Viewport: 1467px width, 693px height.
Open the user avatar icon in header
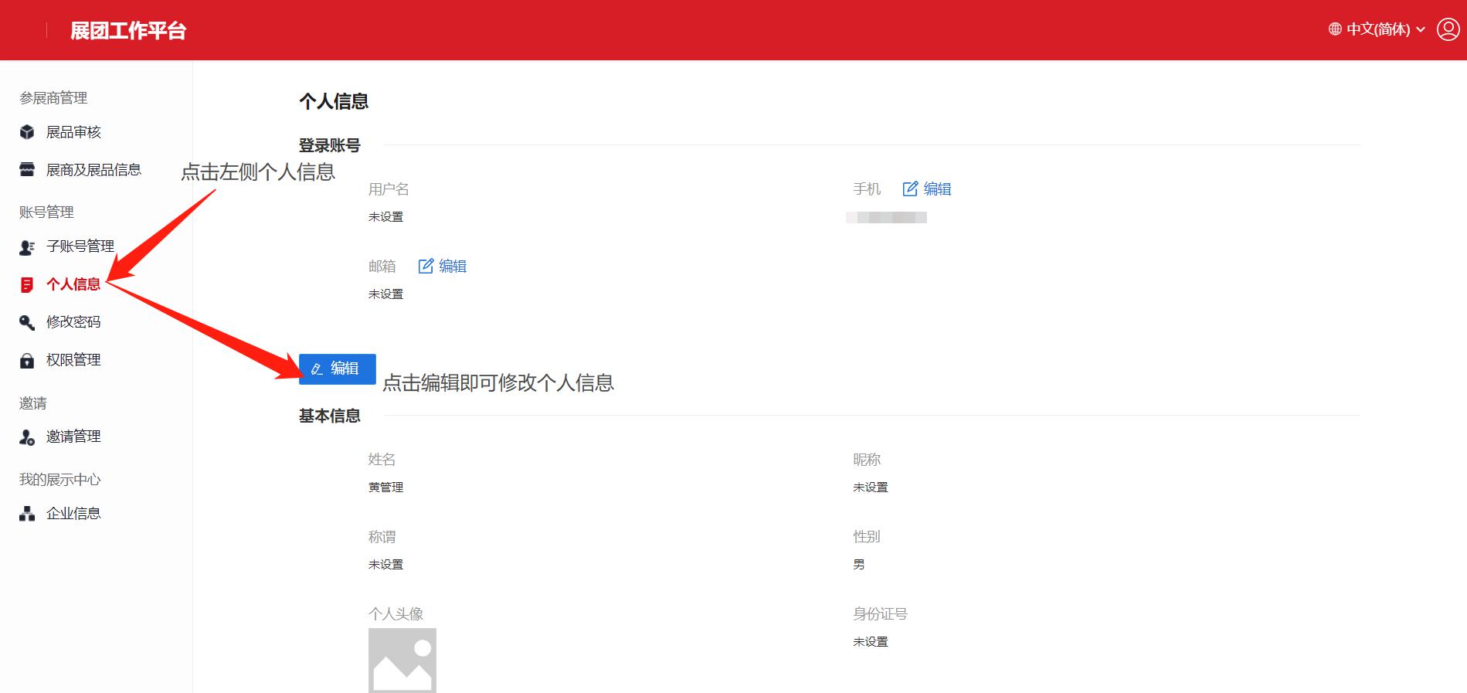pos(1448,29)
